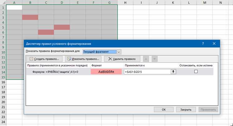Image resolution: width=233 pixels, height=126 pixels.
Task: Select row 3 header
Action: coord(3,17)
